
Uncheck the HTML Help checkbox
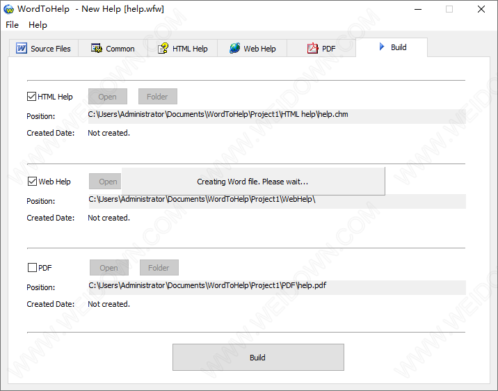(31, 96)
